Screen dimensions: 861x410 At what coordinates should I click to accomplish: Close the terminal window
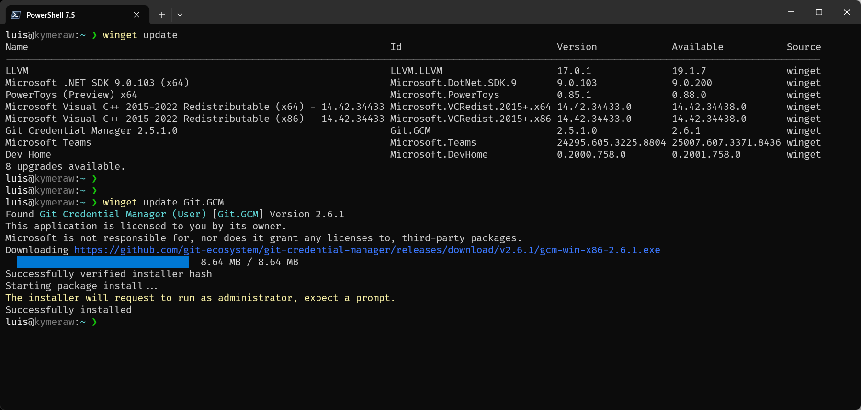(847, 12)
